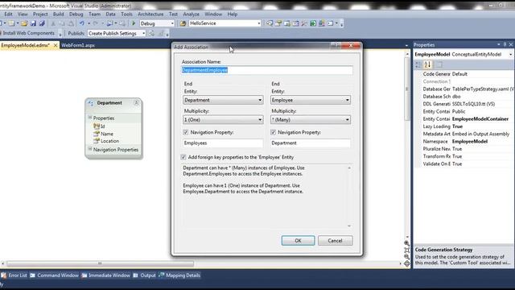Open right End Entity dropdown showing Employee

coord(311,100)
